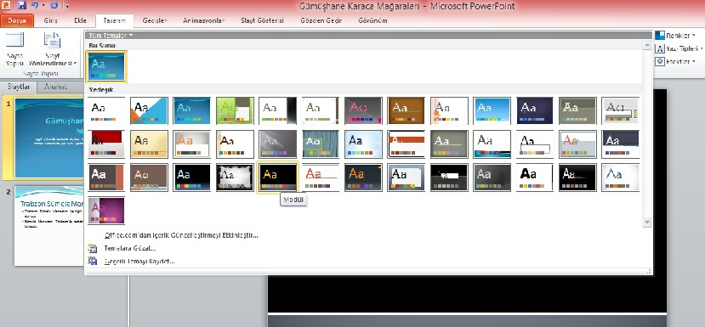Viewport: 705px width, 327px height.
Task: Click the Undo icon in the title bar
Action: (35, 6)
